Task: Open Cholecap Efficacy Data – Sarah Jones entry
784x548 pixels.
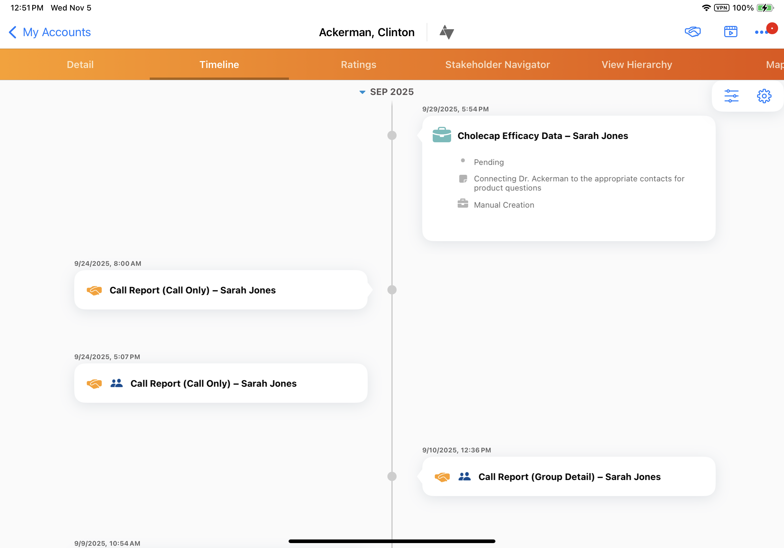Action: click(x=542, y=136)
